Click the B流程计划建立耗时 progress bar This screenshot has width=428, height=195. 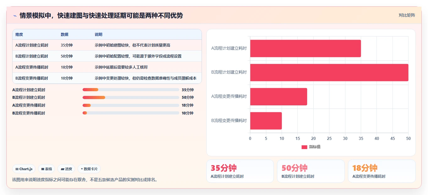click(x=131, y=97)
